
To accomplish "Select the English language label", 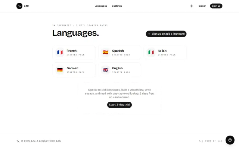I will click(117, 68).
